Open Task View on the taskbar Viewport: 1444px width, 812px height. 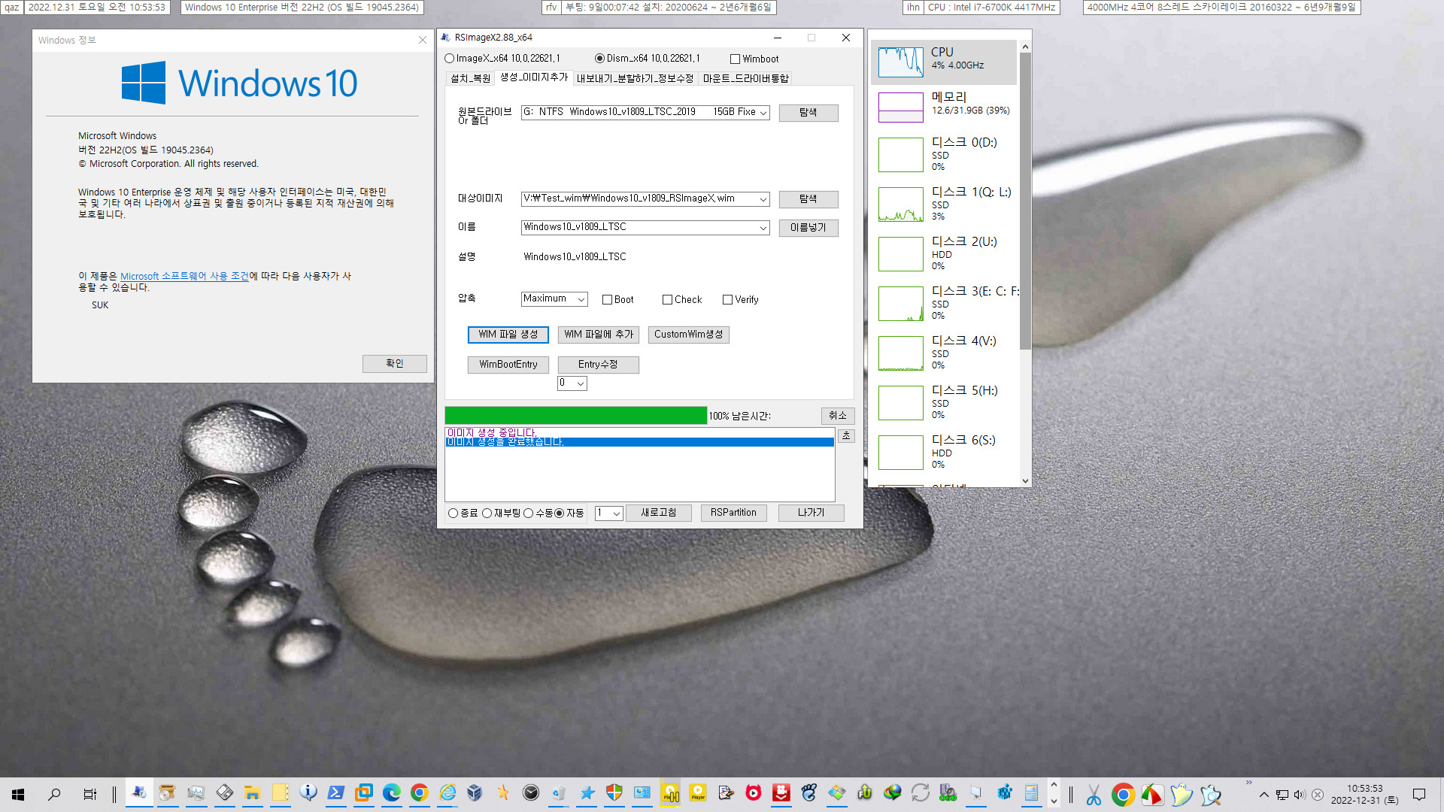coord(89,794)
